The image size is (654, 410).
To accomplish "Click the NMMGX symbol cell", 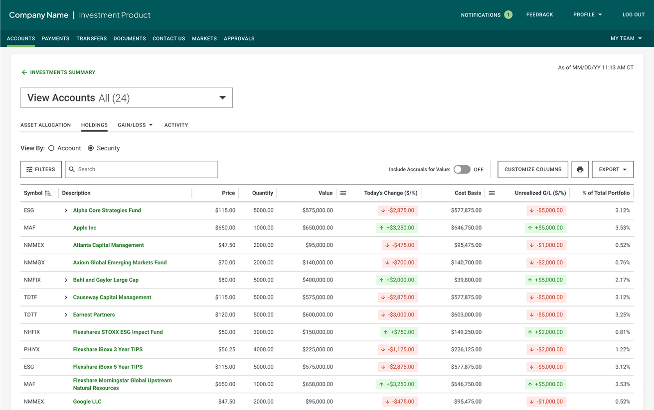I will point(34,263).
